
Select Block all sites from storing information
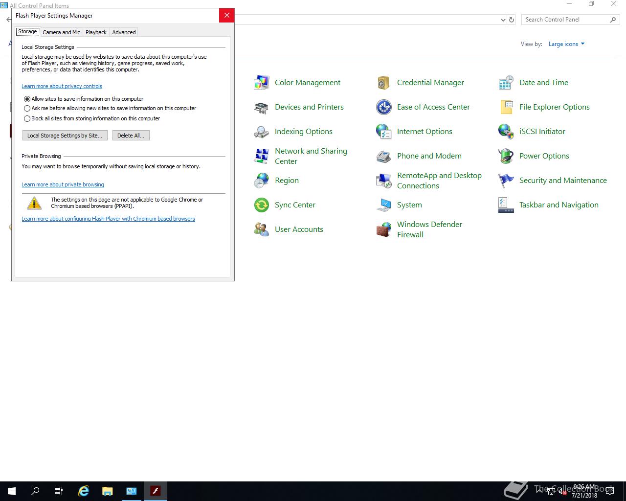pyautogui.click(x=27, y=118)
